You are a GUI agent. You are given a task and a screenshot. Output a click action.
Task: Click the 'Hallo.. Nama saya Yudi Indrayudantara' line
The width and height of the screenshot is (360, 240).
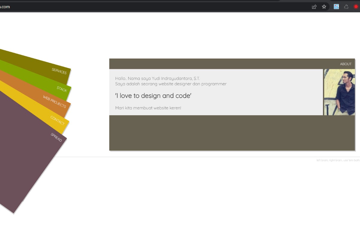157,79
